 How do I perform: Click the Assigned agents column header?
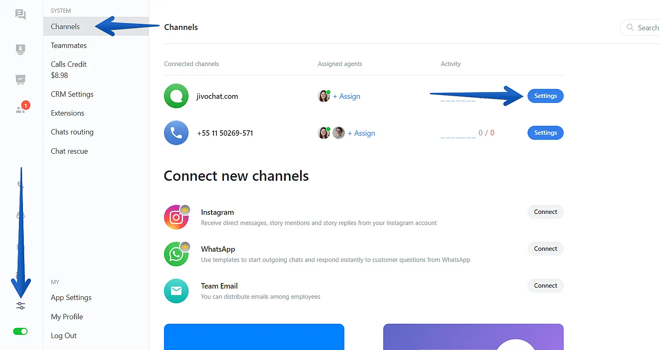[x=340, y=64]
